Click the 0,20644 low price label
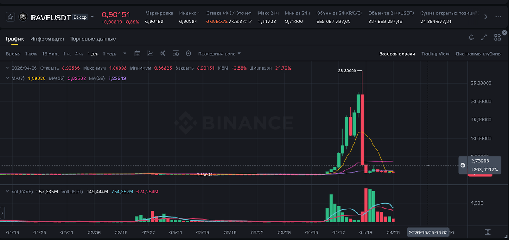This screenshot has height=240, width=509. click(205, 174)
